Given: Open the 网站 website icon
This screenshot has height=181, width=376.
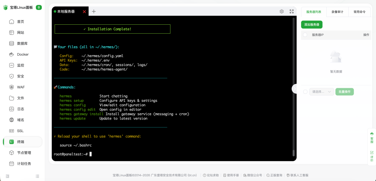Looking at the screenshot, I should [11, 33].
